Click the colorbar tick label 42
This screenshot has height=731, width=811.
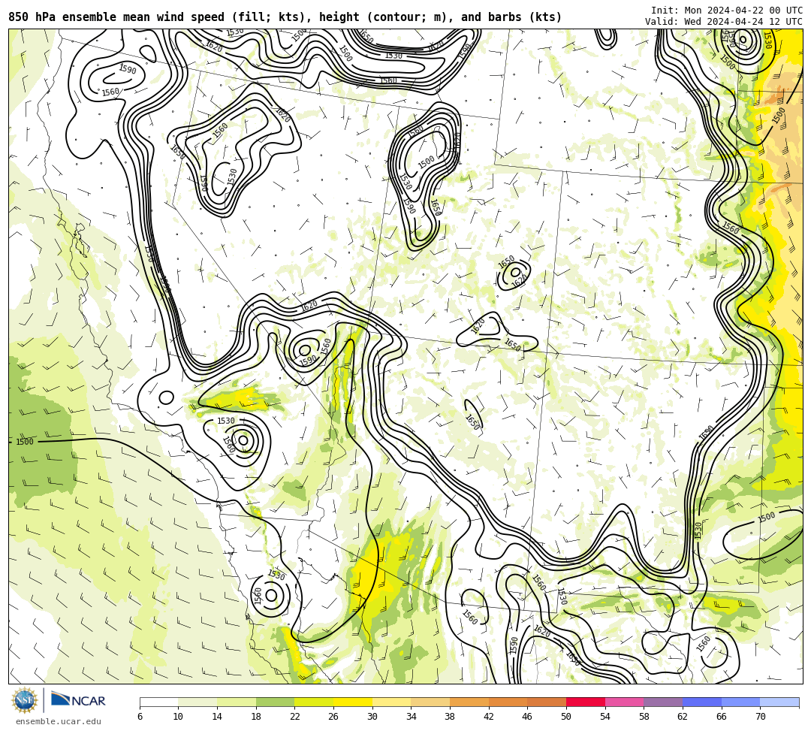point(489,717)
